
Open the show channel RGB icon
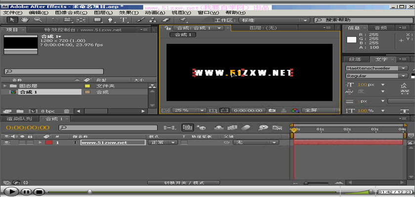(295, 110)
